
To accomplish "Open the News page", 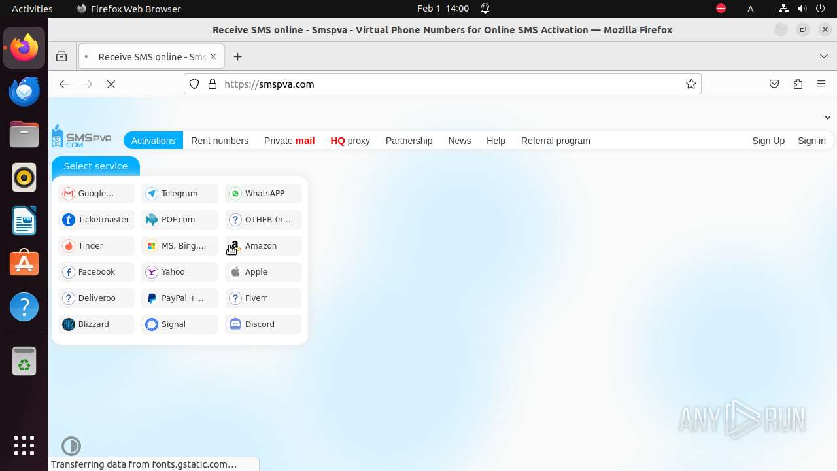I will [460, 141].
